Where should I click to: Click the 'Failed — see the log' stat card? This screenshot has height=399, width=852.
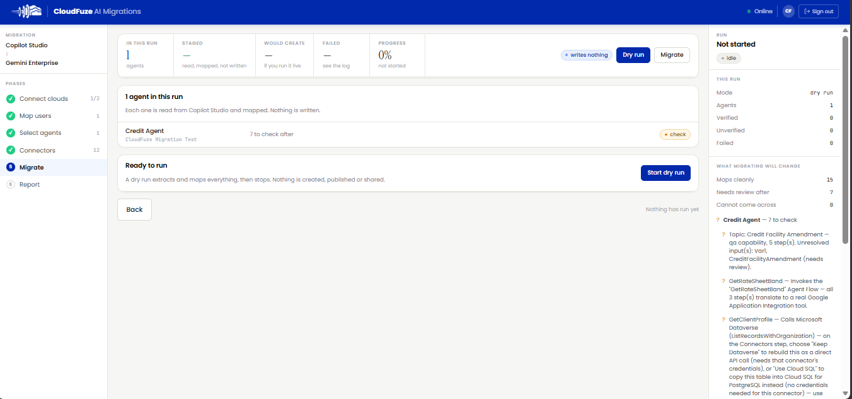(342, 55)
